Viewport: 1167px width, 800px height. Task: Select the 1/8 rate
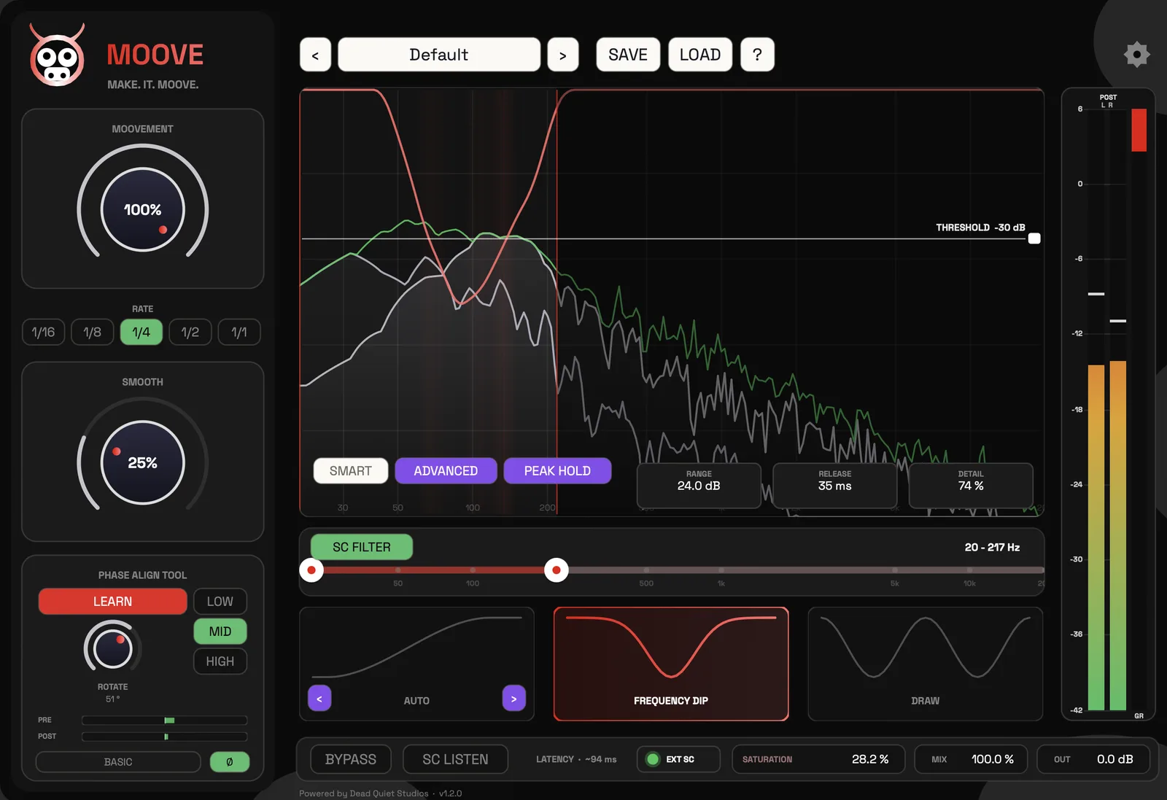point(92,332)
